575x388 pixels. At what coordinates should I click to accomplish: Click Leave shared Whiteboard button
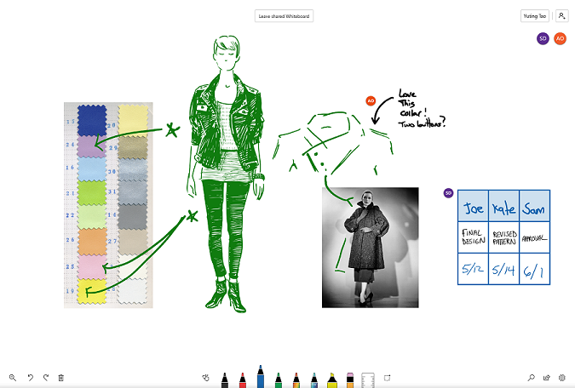pos(285,15)
